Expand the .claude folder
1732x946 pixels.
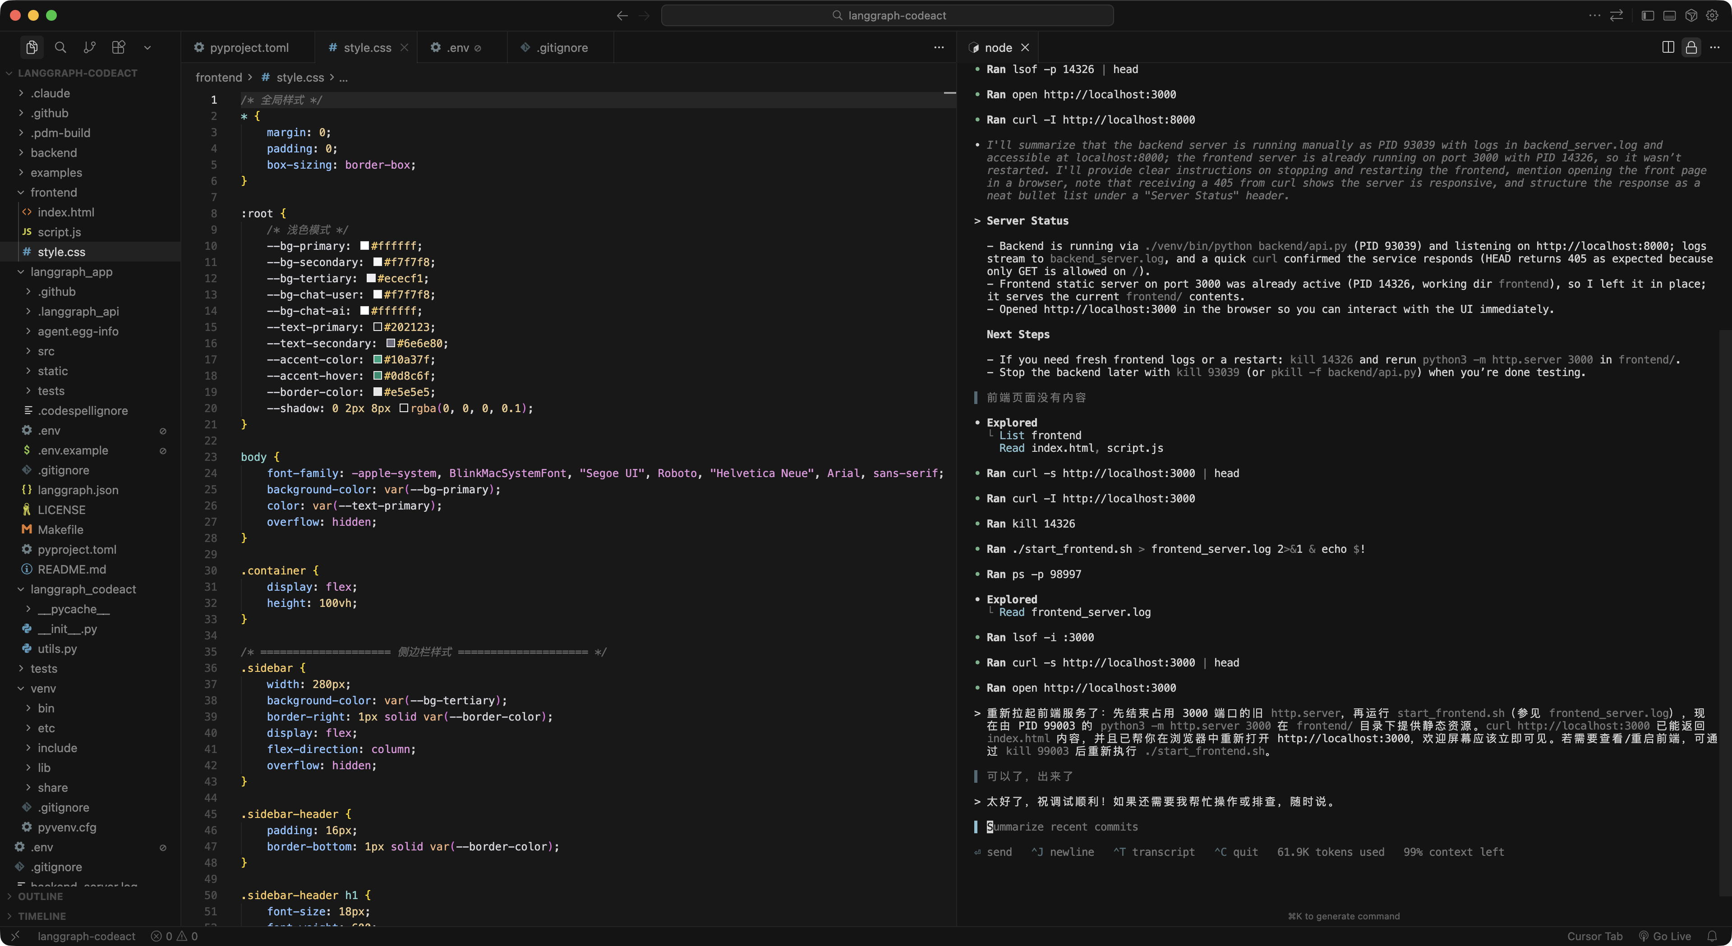click(x=51, y=93)
